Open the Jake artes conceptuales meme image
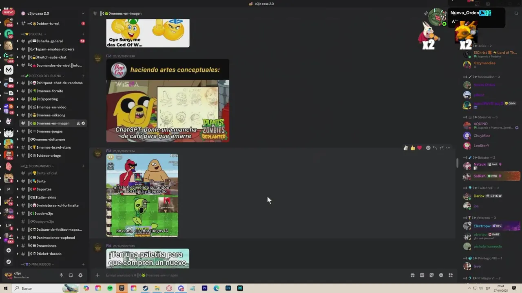The width and height of the screenshot is (522, 293). click(168, 101)
